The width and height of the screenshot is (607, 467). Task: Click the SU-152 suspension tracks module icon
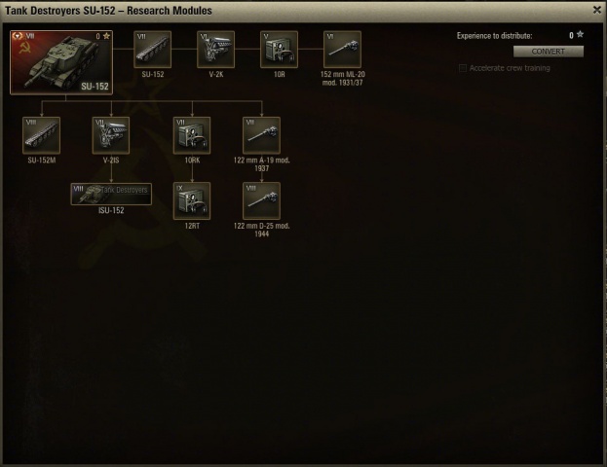coord(153,50)
